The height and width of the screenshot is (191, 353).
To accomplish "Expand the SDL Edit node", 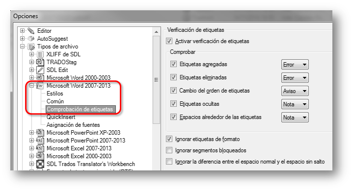I will coord(31,70).
